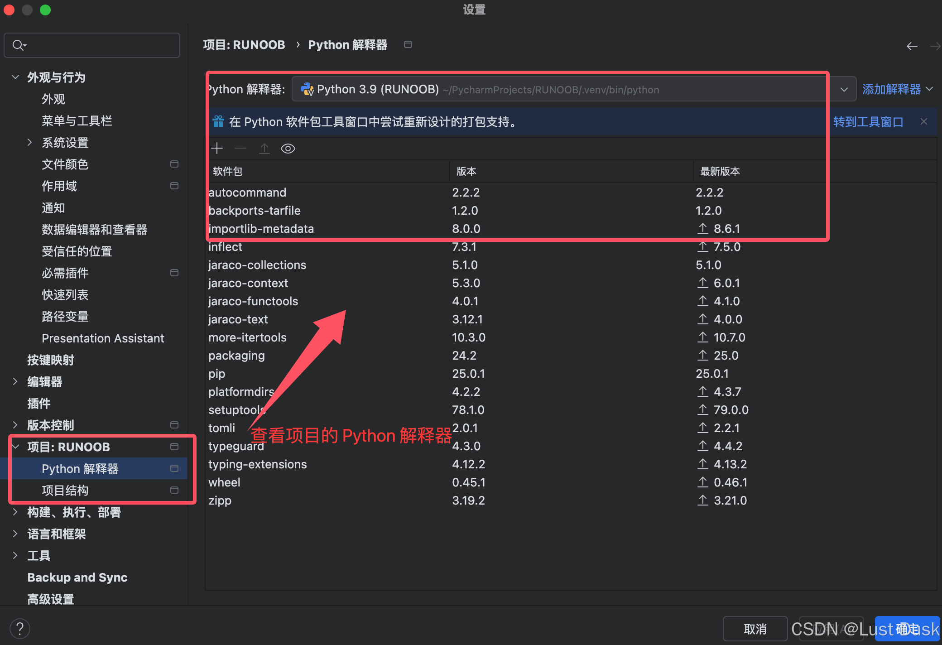Select the jaraco-collections package row
942x645 pixels.
click(571, 265)
